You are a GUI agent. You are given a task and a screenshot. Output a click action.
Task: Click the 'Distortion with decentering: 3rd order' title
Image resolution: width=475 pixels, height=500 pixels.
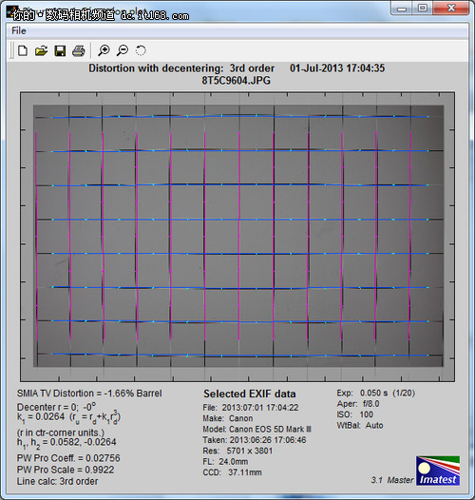pyautogui.click(x=181, y=68)
